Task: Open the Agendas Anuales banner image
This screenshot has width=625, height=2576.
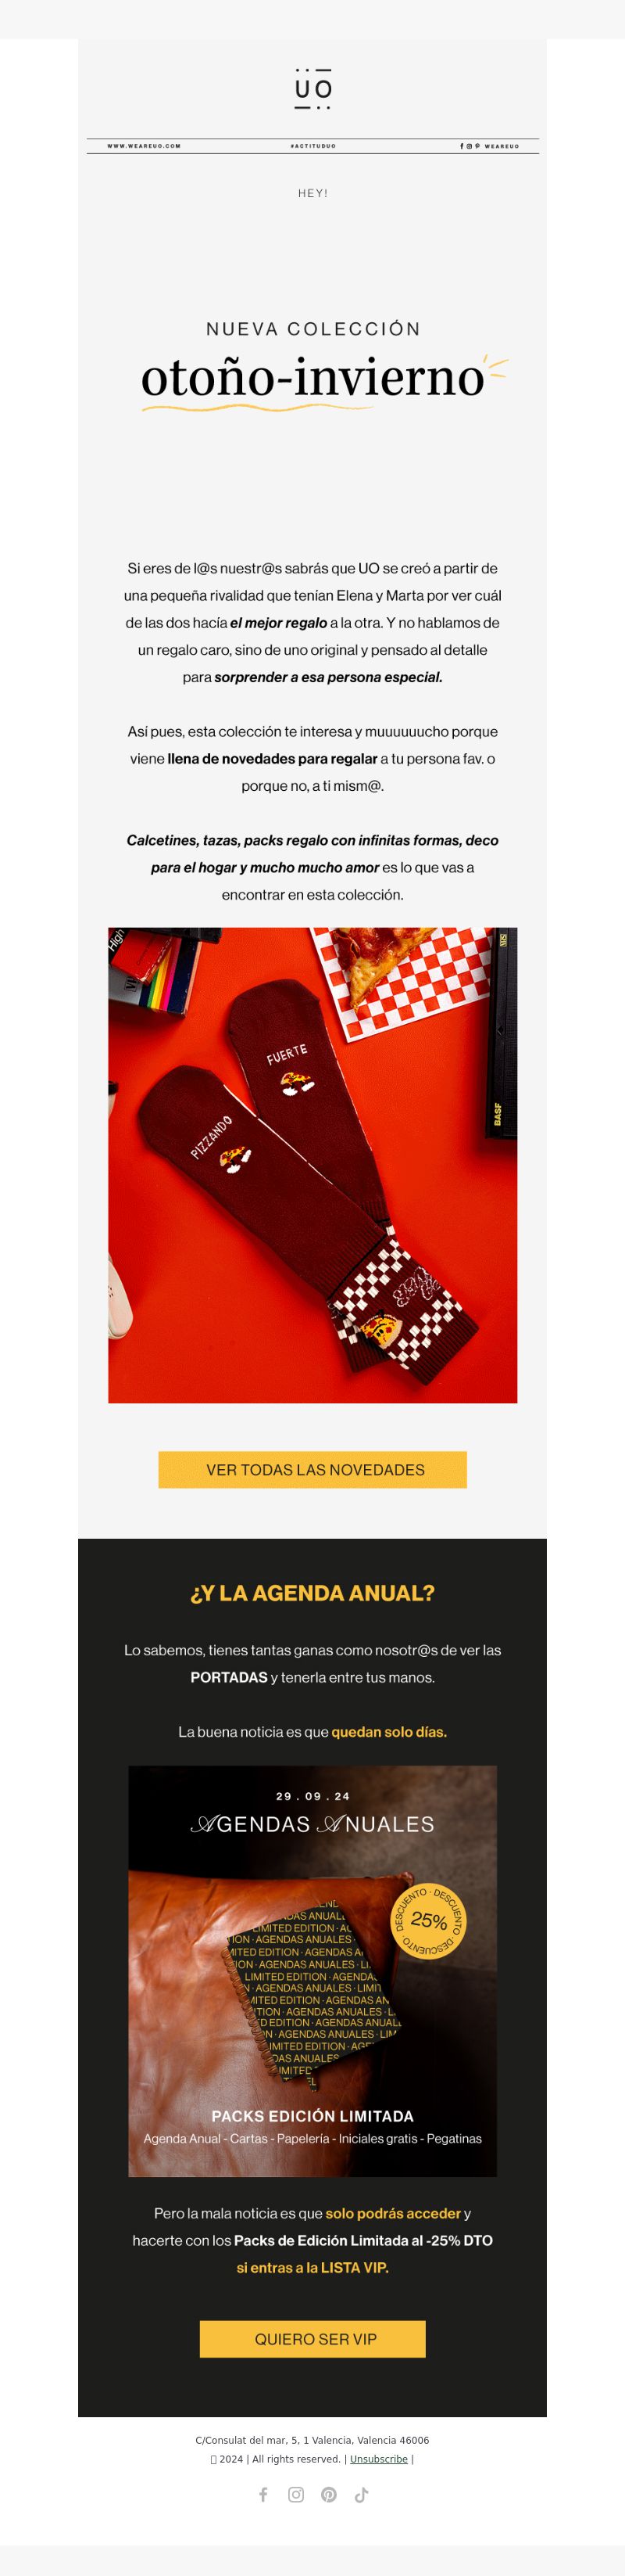Action: click(312, 1971)
